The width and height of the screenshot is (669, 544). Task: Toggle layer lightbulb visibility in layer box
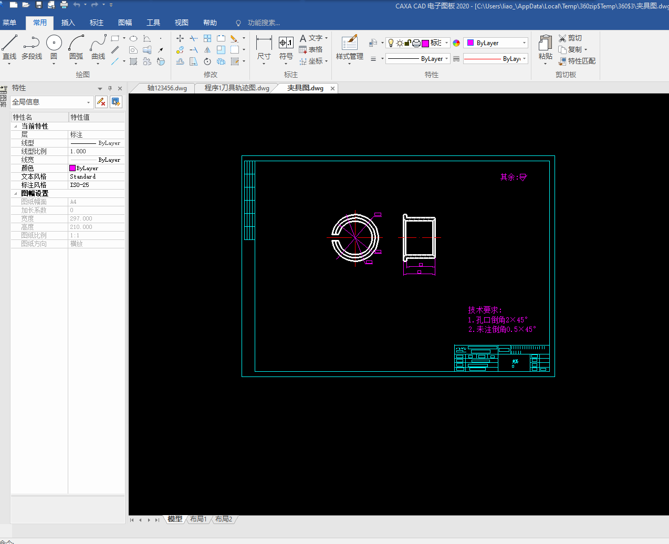pos(391,43)
